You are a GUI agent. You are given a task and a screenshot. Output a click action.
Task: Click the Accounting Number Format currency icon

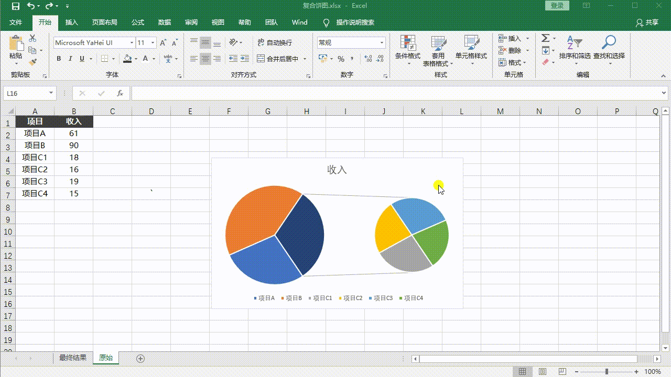tap(323, 59)
